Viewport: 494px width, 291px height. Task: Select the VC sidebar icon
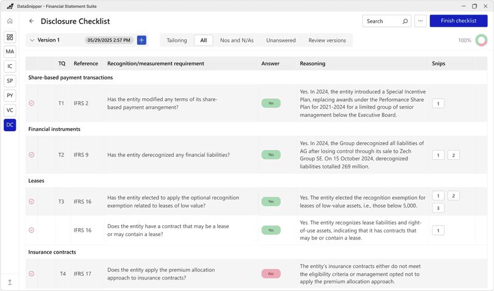[10, 110]
